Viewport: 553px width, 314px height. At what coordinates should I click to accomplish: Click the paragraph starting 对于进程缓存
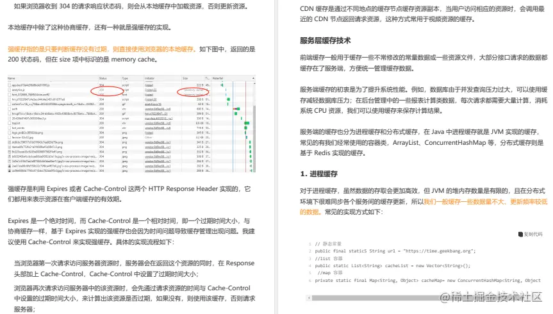(424, 201)
